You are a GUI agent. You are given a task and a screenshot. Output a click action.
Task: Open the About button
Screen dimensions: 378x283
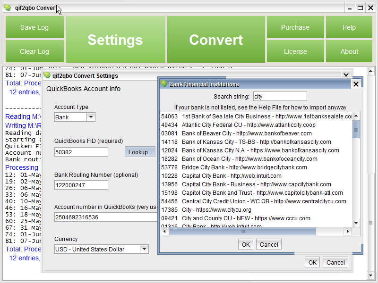coord(349,51)
